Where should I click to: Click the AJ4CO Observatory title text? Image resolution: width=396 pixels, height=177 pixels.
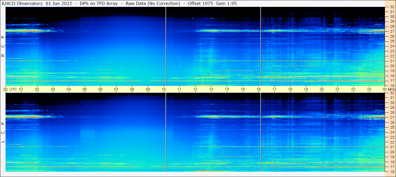22,3
